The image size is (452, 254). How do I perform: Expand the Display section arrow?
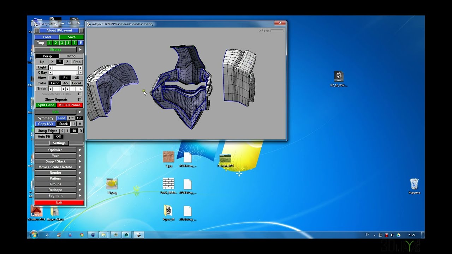80,50
